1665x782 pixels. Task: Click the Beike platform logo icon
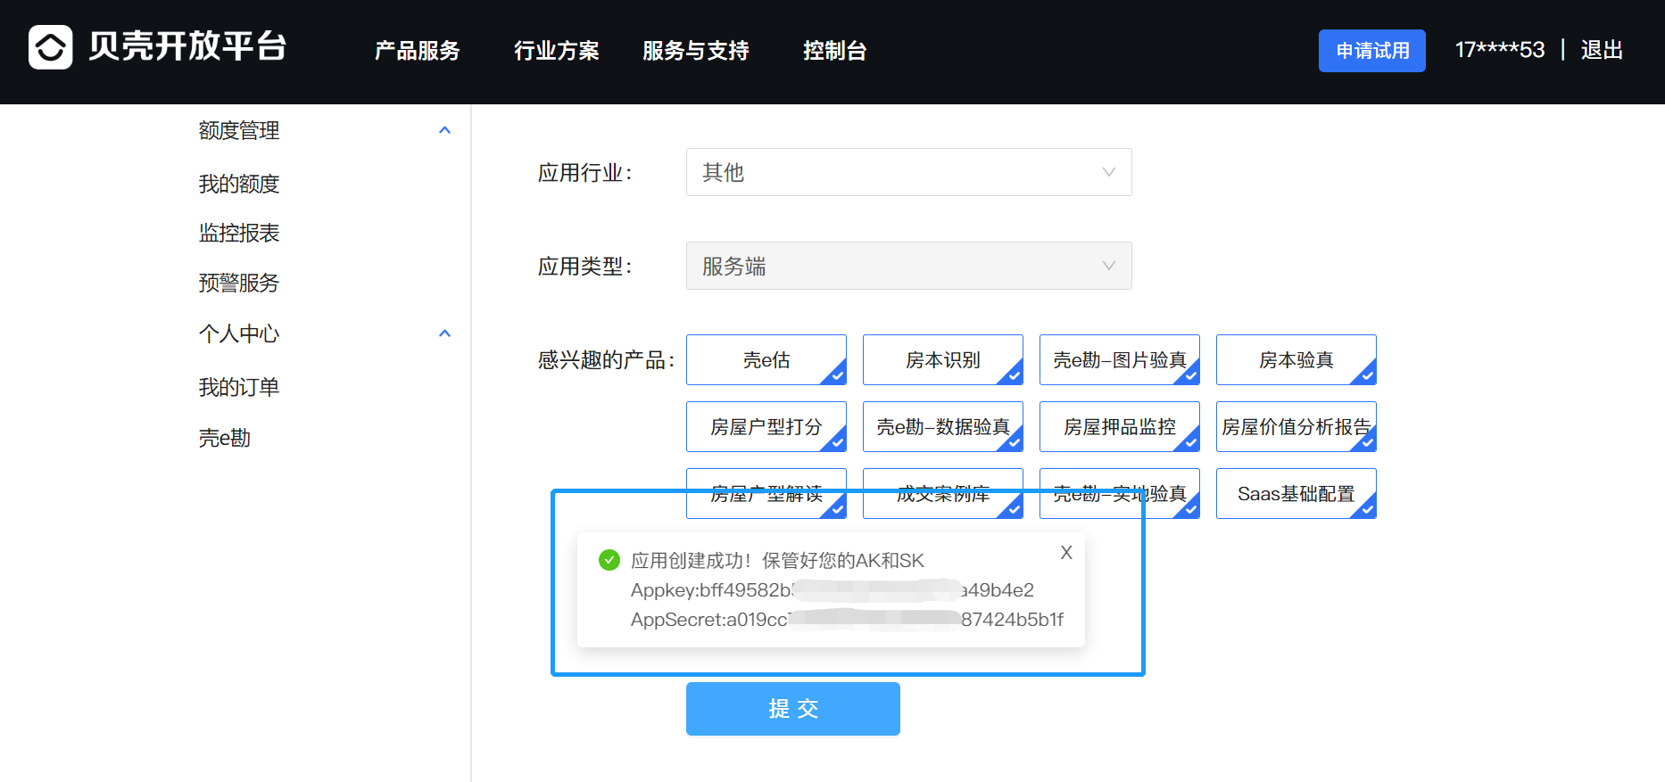[x=51, y=47]
